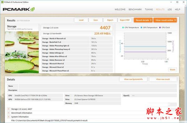Click the Name input field
This screenshot has height=123, width=187.
(x=98, y=86)
